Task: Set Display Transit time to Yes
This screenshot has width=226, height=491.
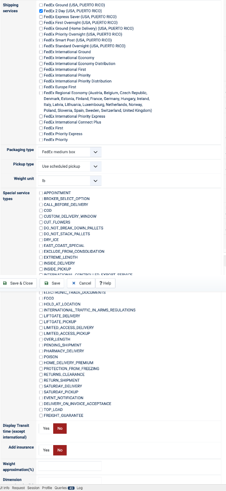Action: pyautogui.click(x=46, y=428)
